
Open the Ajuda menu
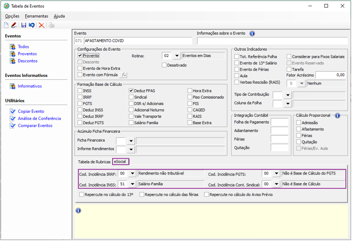point(59,16)
